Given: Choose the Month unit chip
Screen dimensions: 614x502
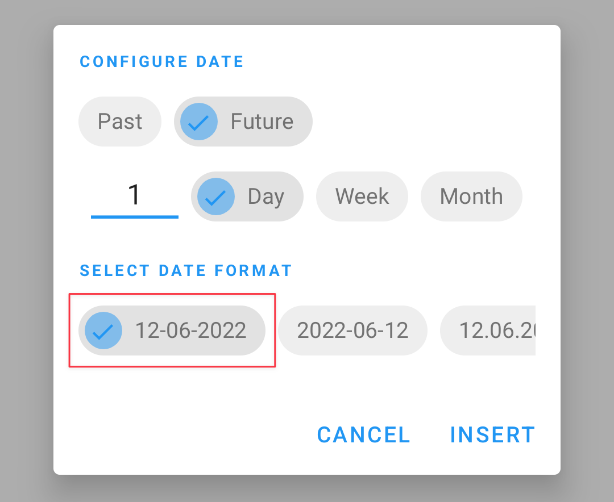Looking at the screenshot, I should (471, 196).
